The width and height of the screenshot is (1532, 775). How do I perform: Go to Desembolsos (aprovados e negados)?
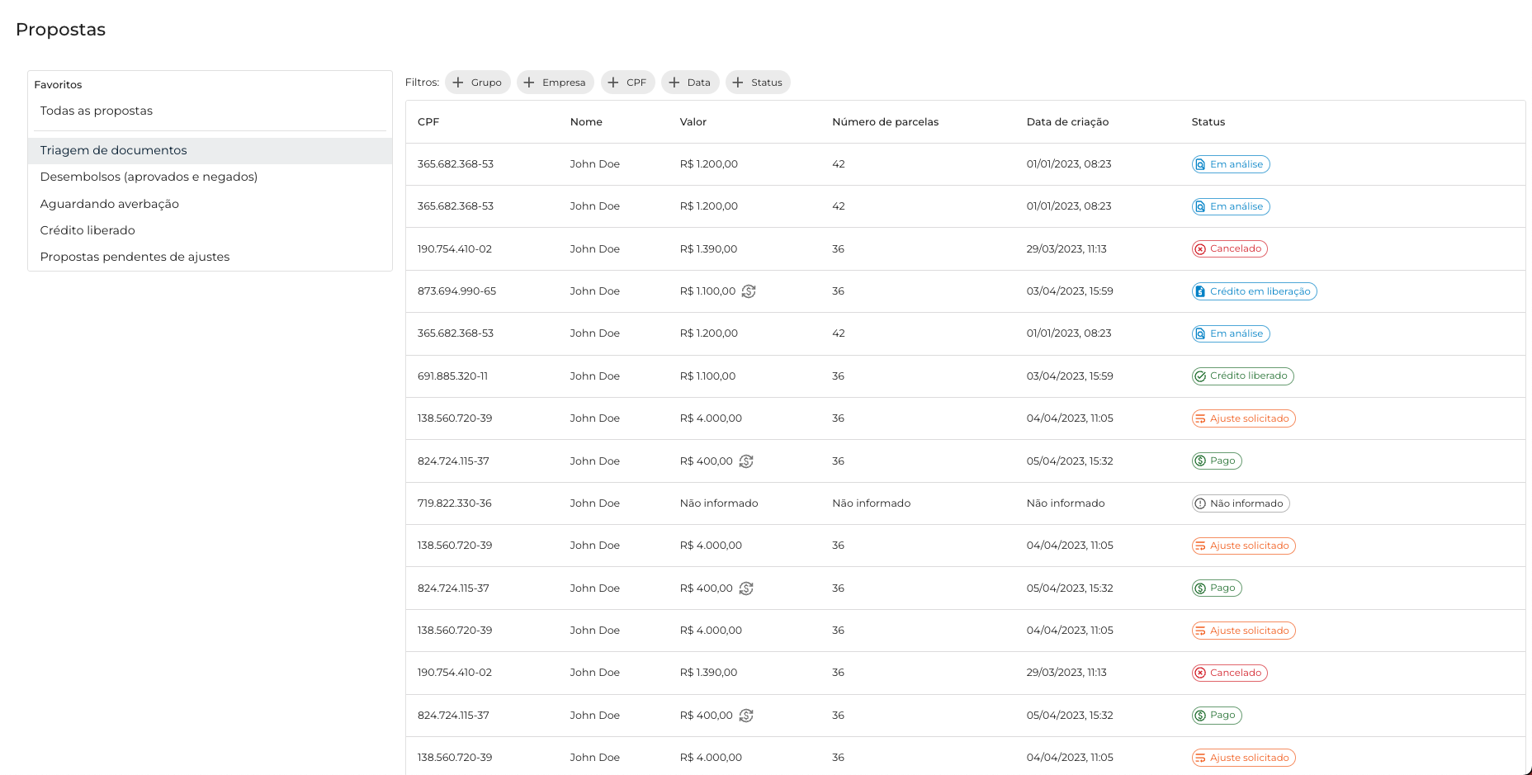[x=149, y=177]
